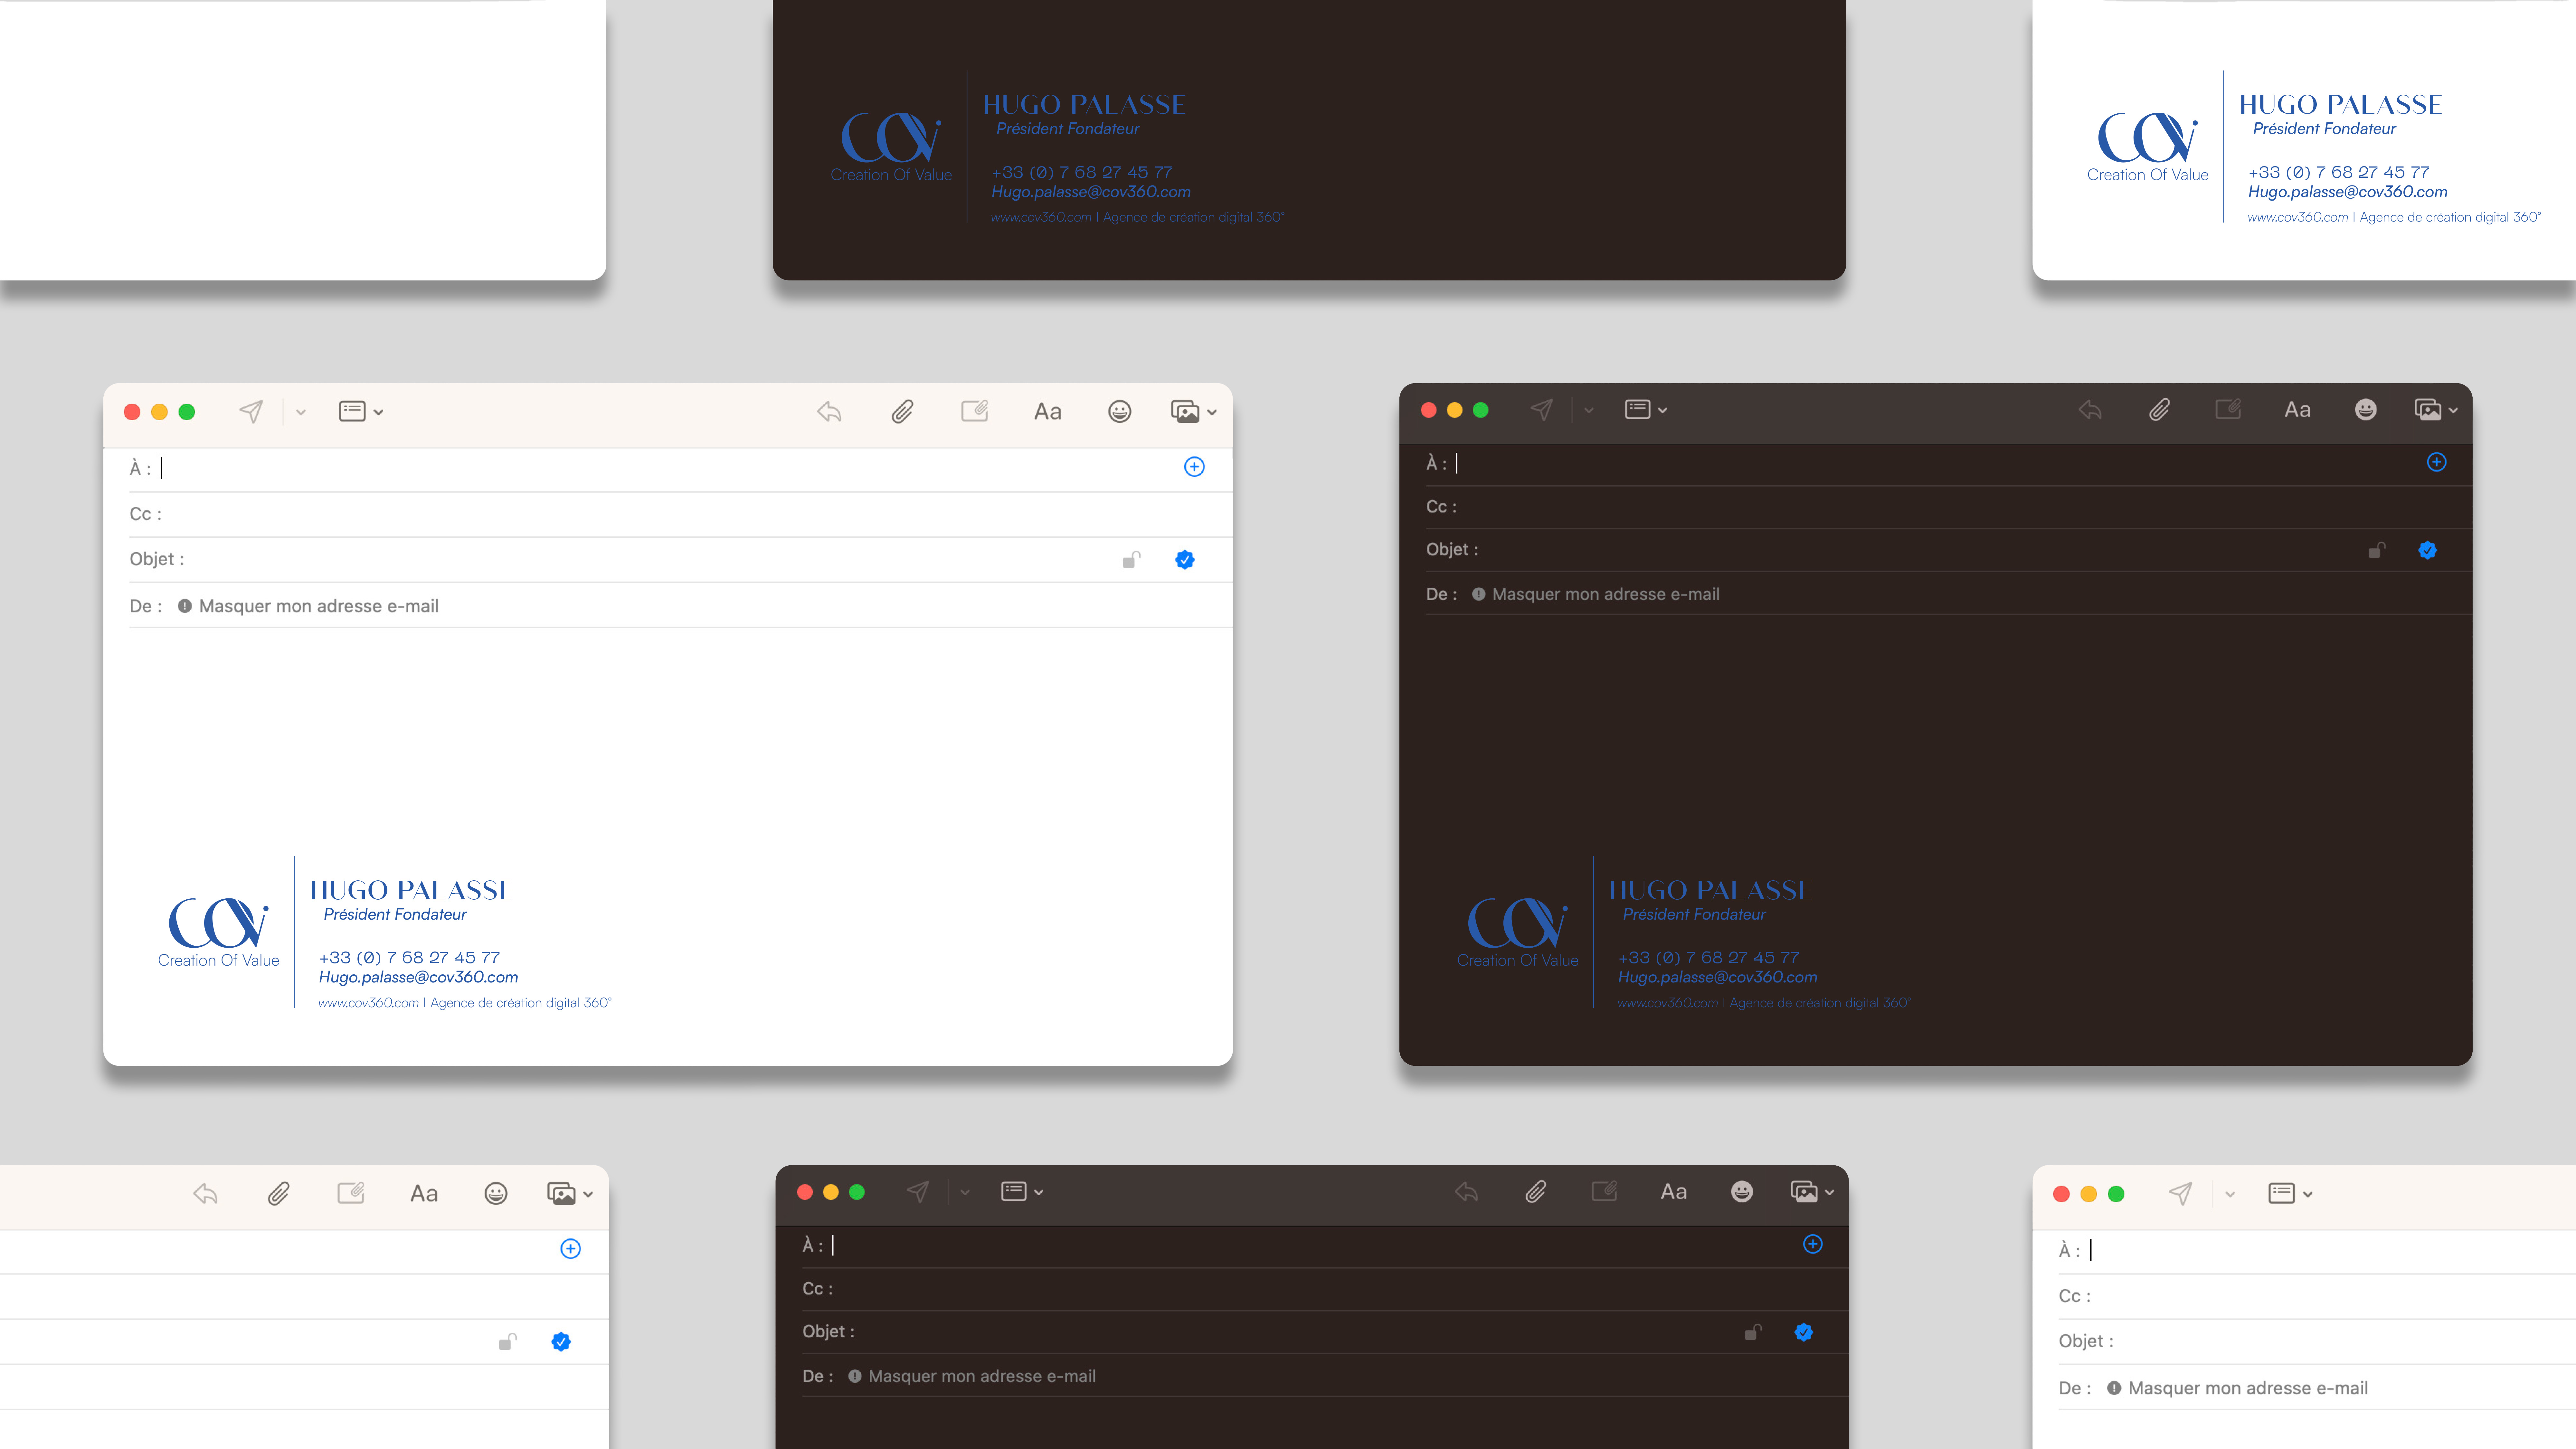Click the reply arrow icon in the large light compose window
Screen dimensions: 2576x1449
coord(829,411)
